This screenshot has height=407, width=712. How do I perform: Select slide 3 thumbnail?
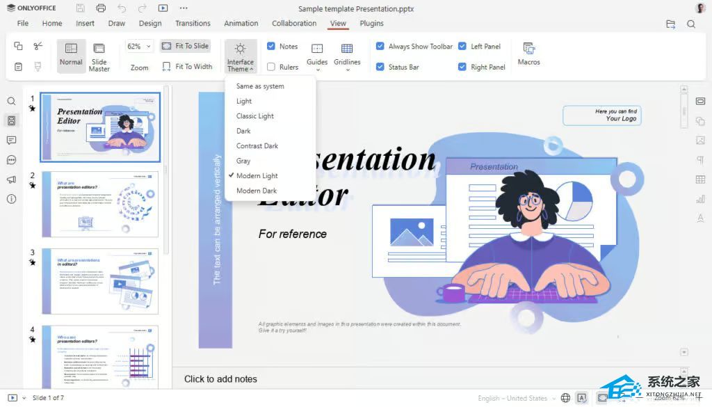point(100,281)
